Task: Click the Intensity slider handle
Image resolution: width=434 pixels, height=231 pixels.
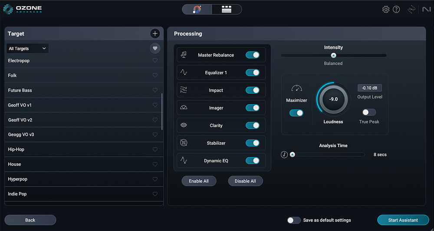Action: click(333, 55)
